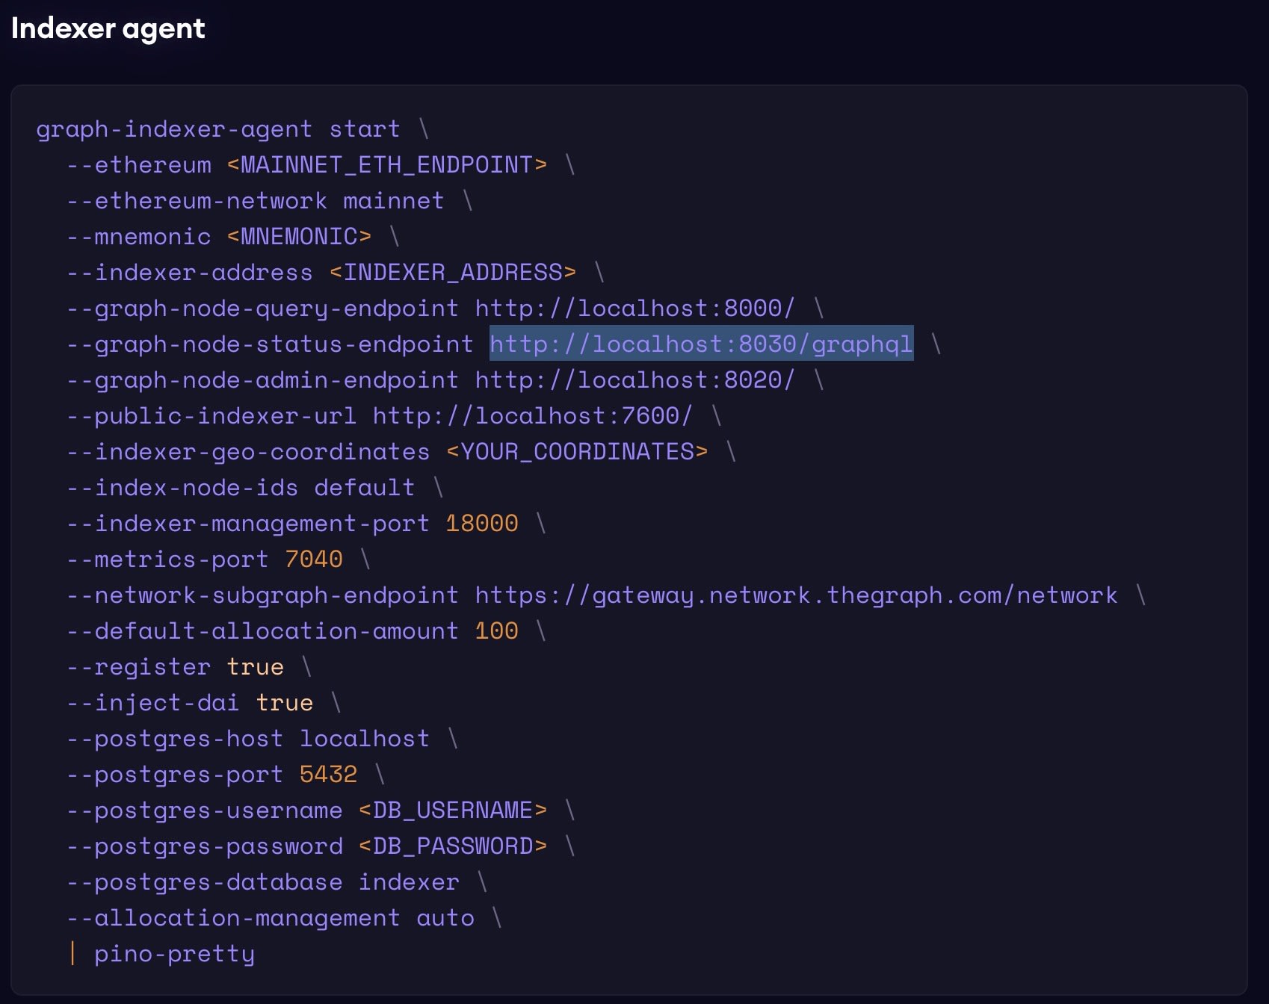This screenshot has height=1004, width=1269.
Task: Click highlighted http://localhost:8030/graphql URL
Action: click(x=701, y=344)
